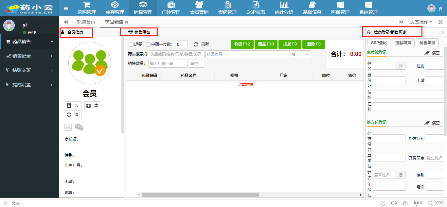This screenshot has width=447, height=207.
Task: Click the 挂起 F9 button
Action: tap(290, 44)
